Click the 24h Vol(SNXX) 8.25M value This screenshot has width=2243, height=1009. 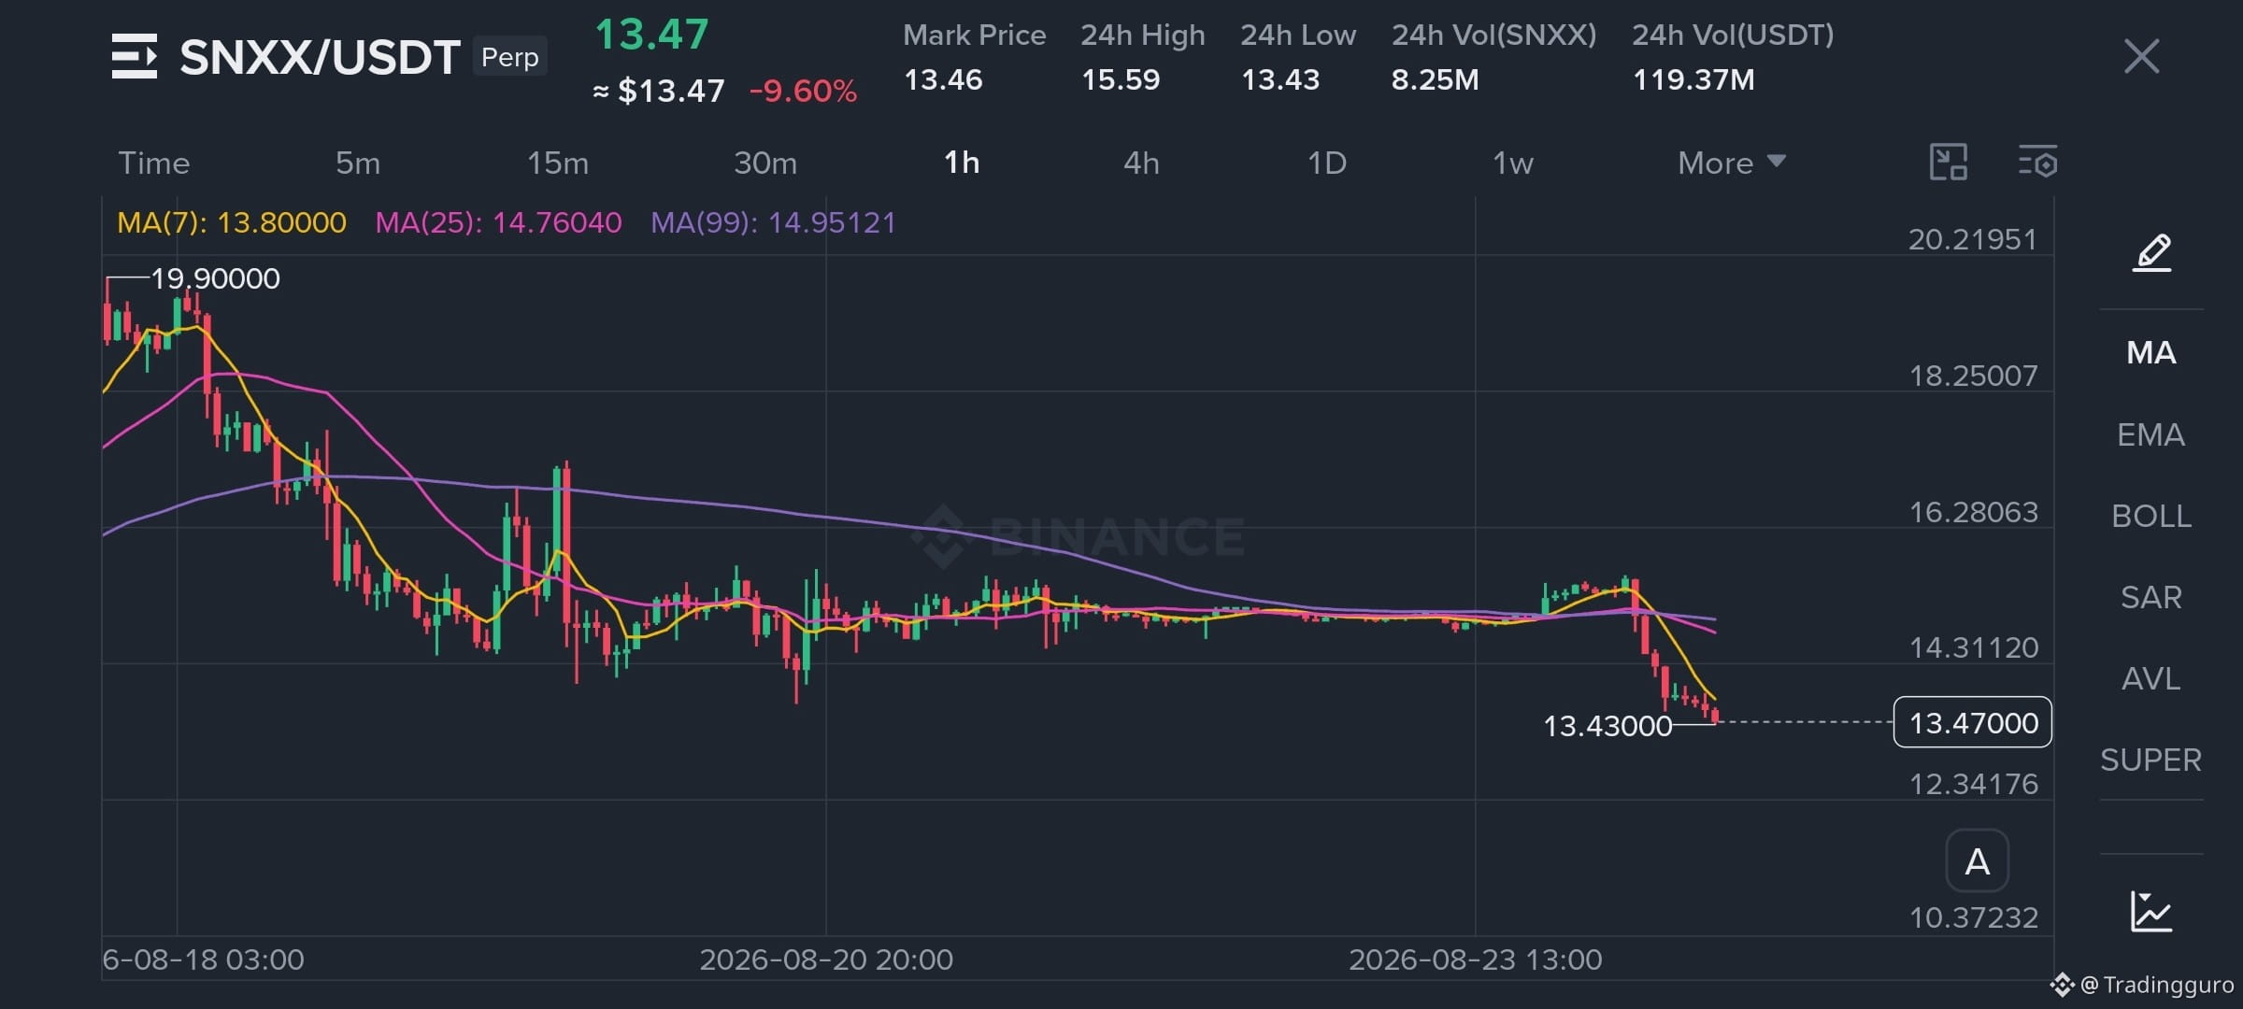[x=1435, y=79]
